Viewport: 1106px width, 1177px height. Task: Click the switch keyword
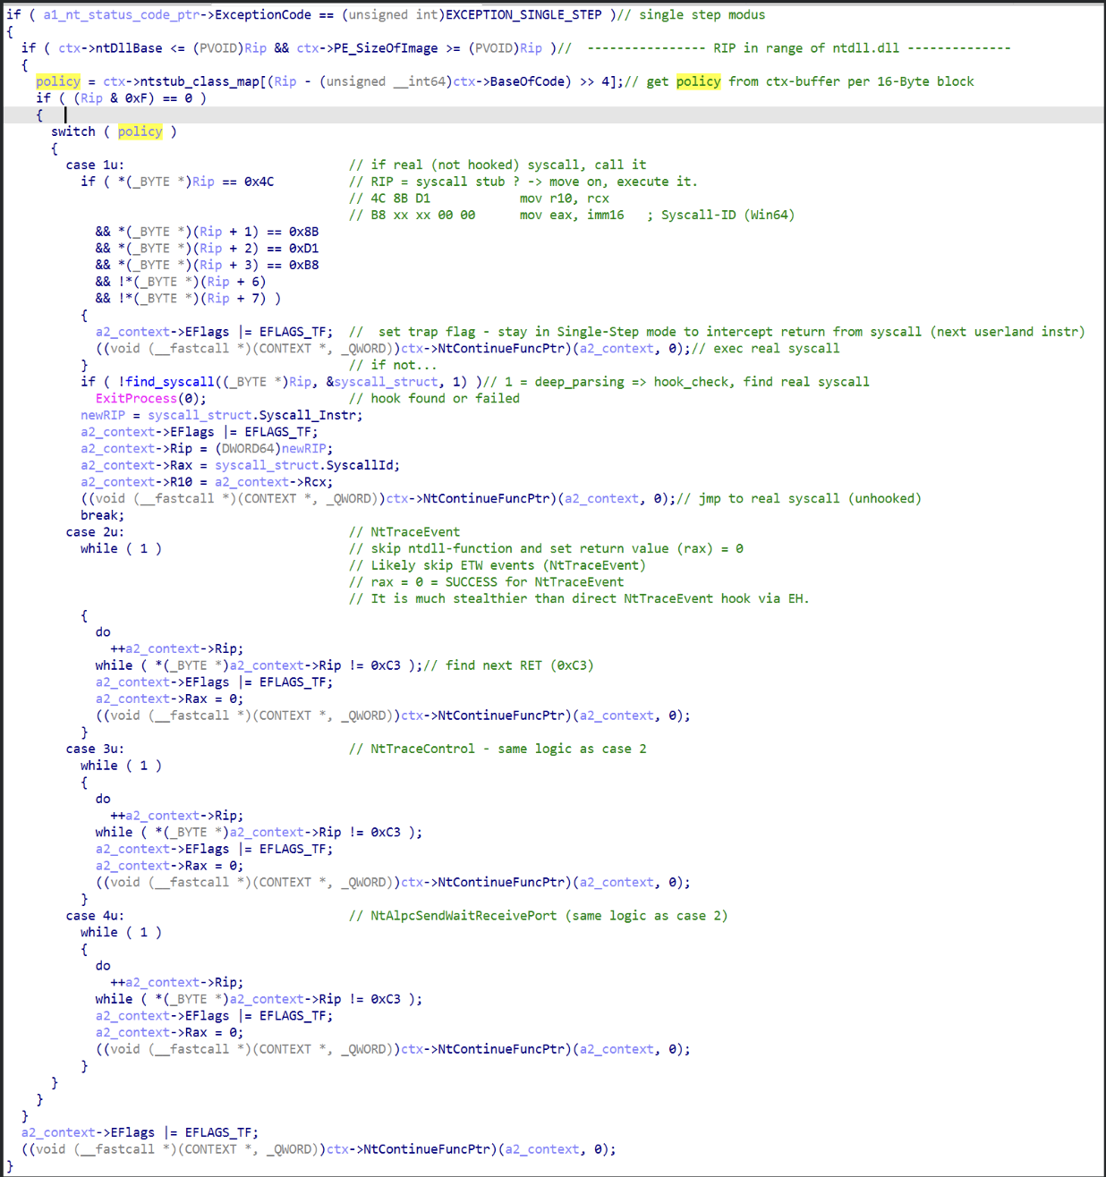click(x=73, y=131)
